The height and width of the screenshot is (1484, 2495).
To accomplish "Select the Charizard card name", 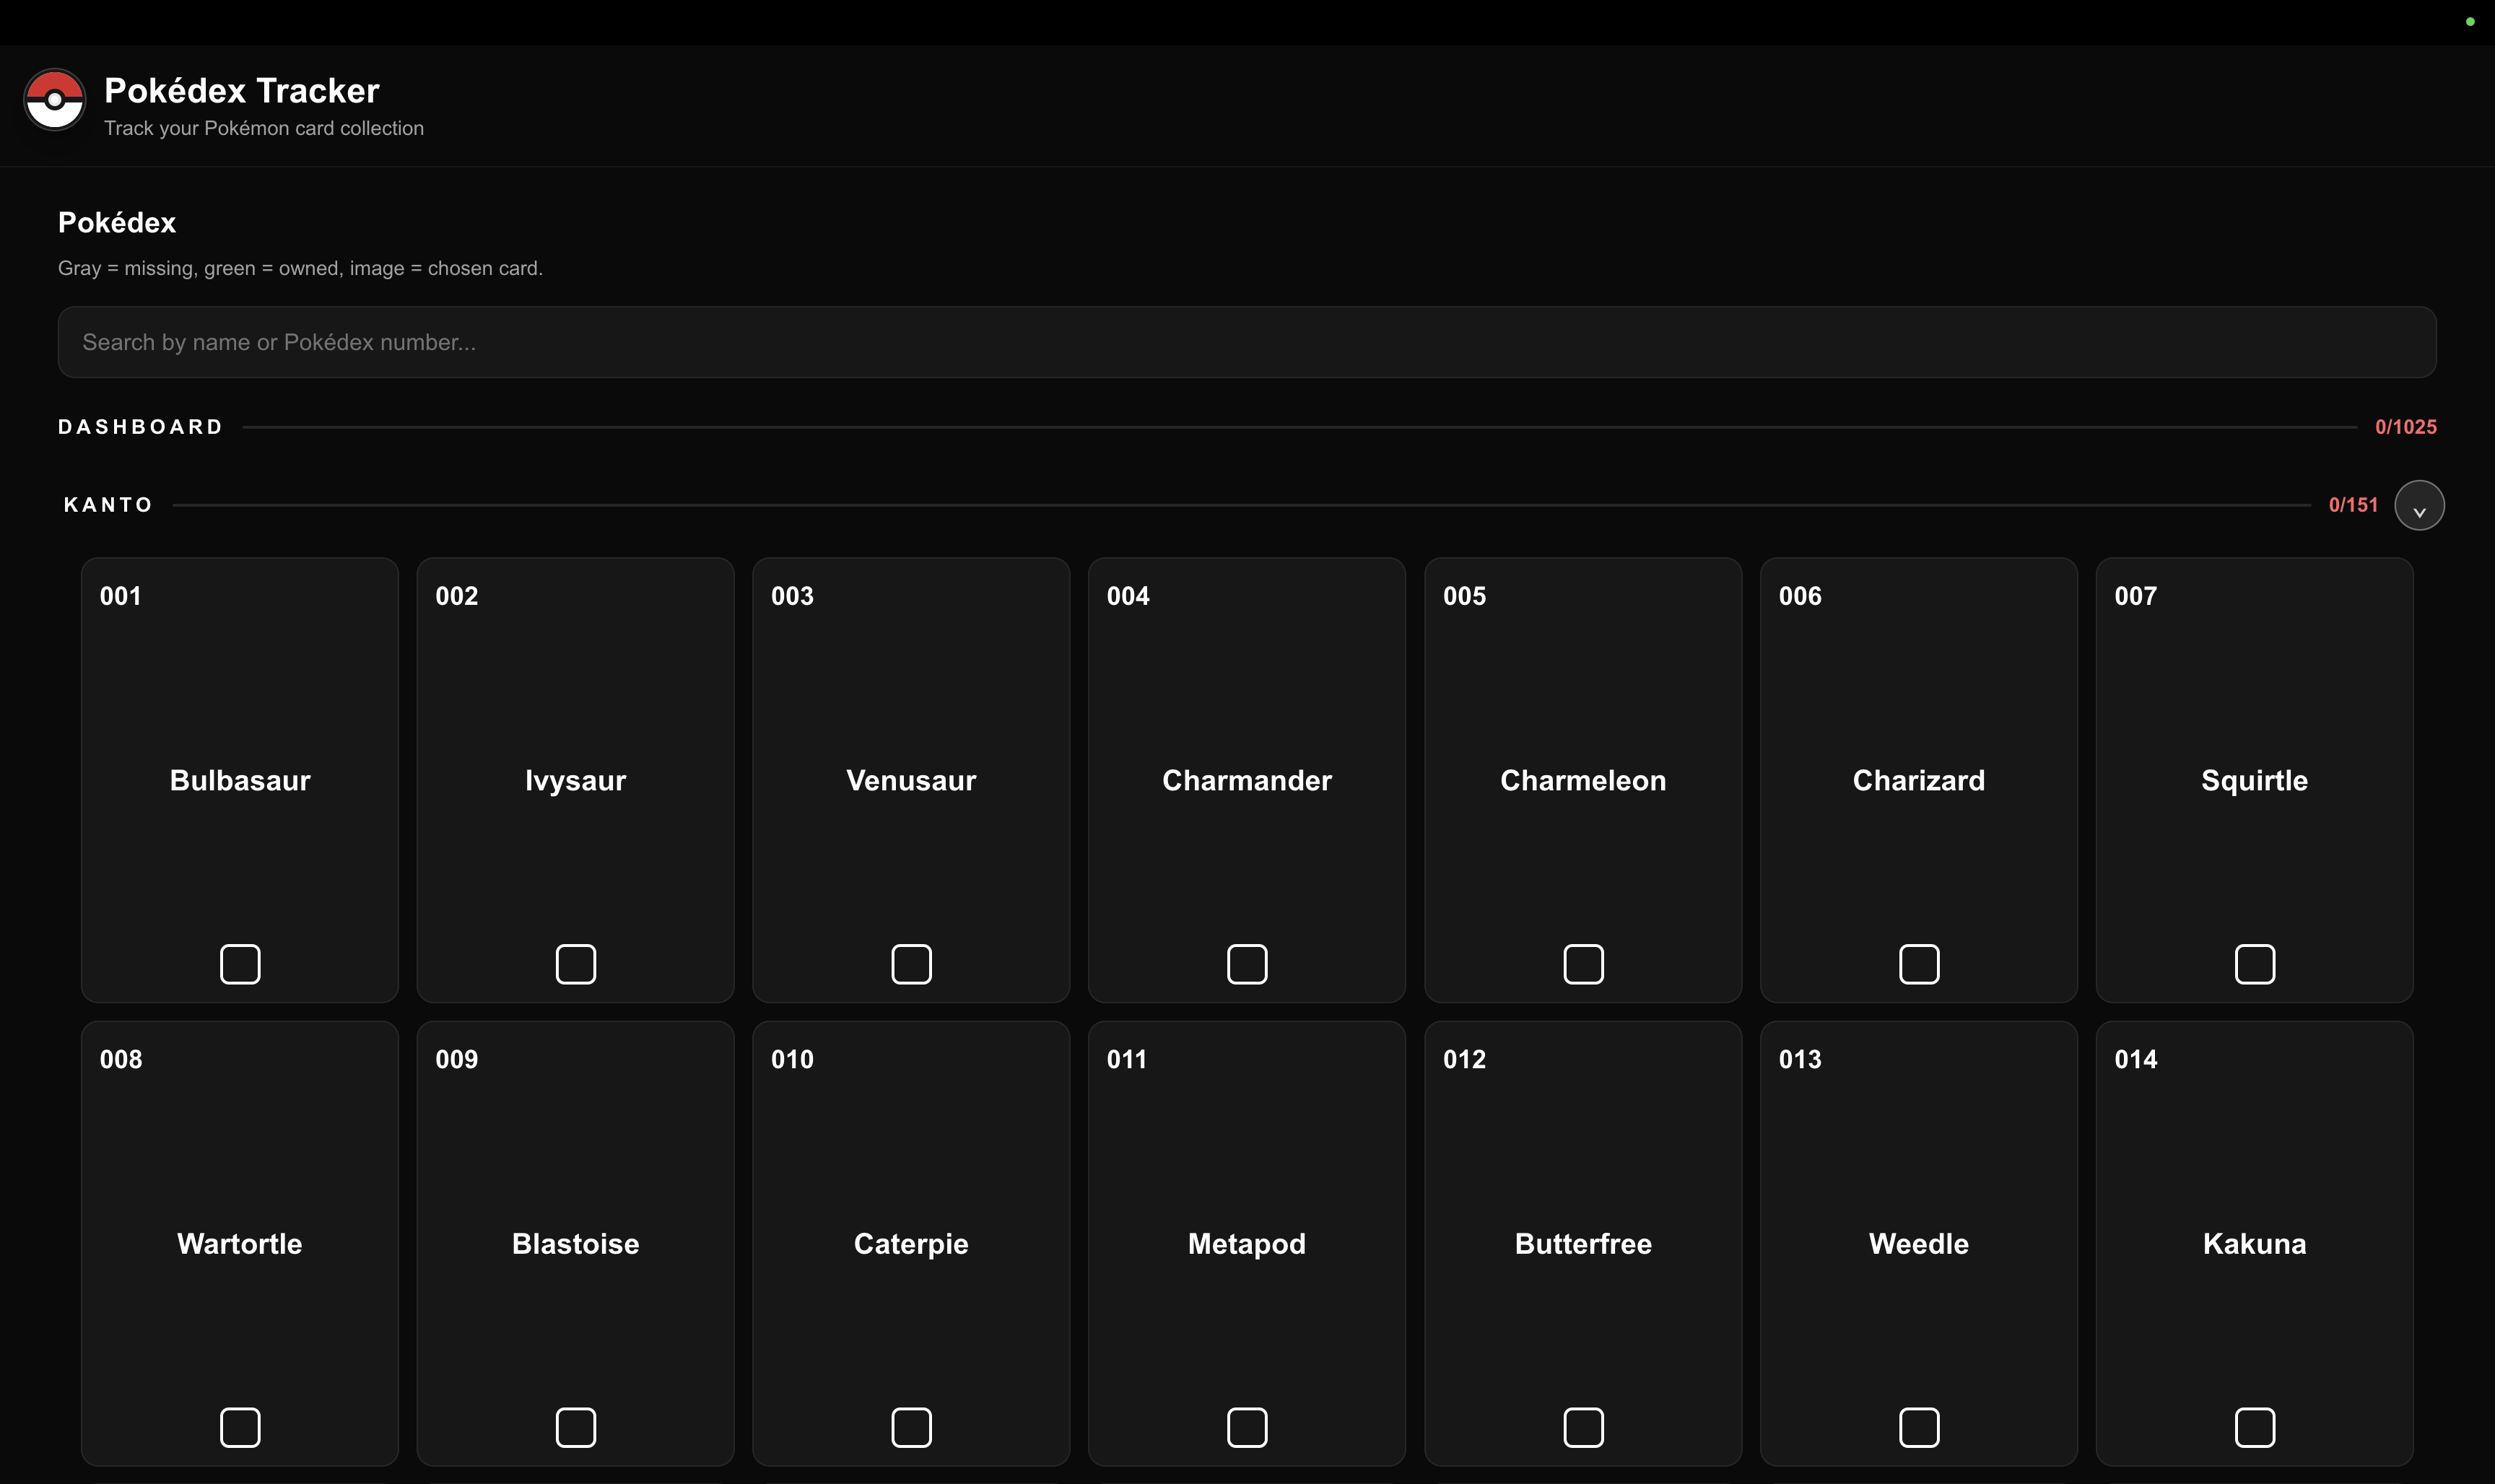I will pyautogui.click(x=1919, y=780).
